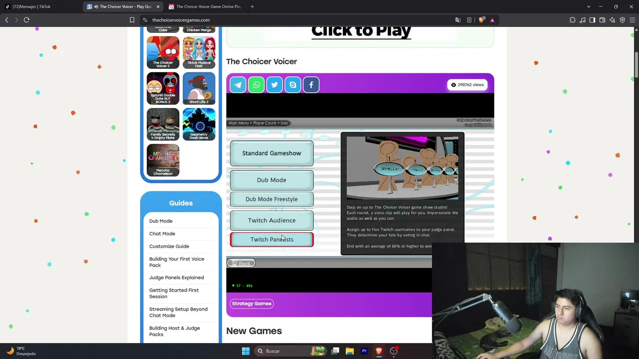Click the 298762 views counter badge
The image size is (639, 359).
(467, 85)
